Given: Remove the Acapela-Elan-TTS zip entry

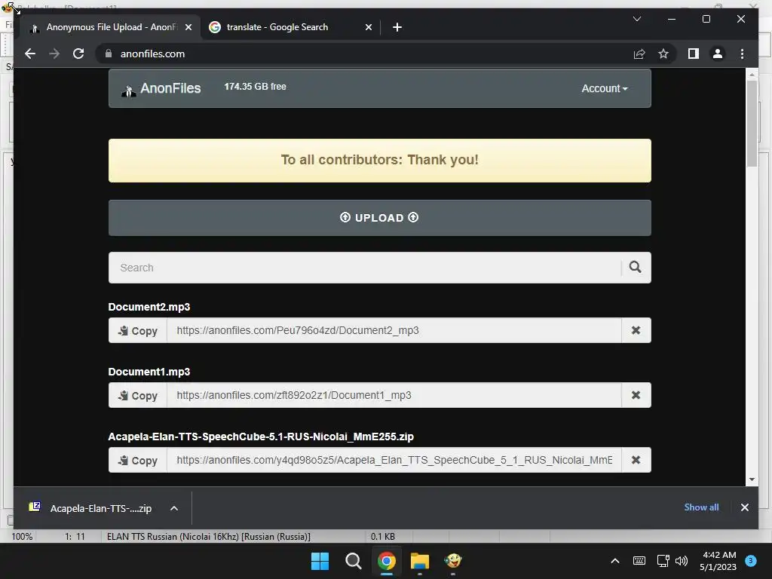Looking at the screenshot, I should [636, 460].
